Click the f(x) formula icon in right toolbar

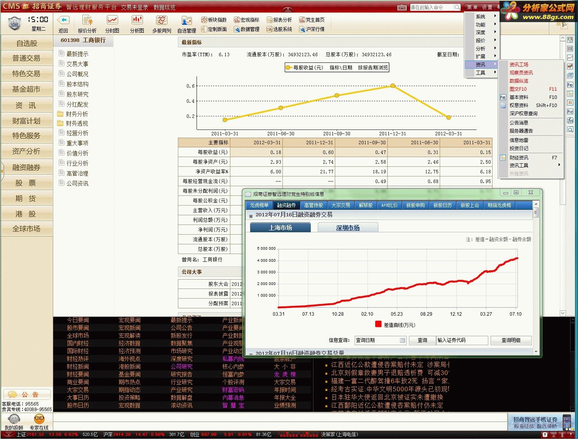570,120
